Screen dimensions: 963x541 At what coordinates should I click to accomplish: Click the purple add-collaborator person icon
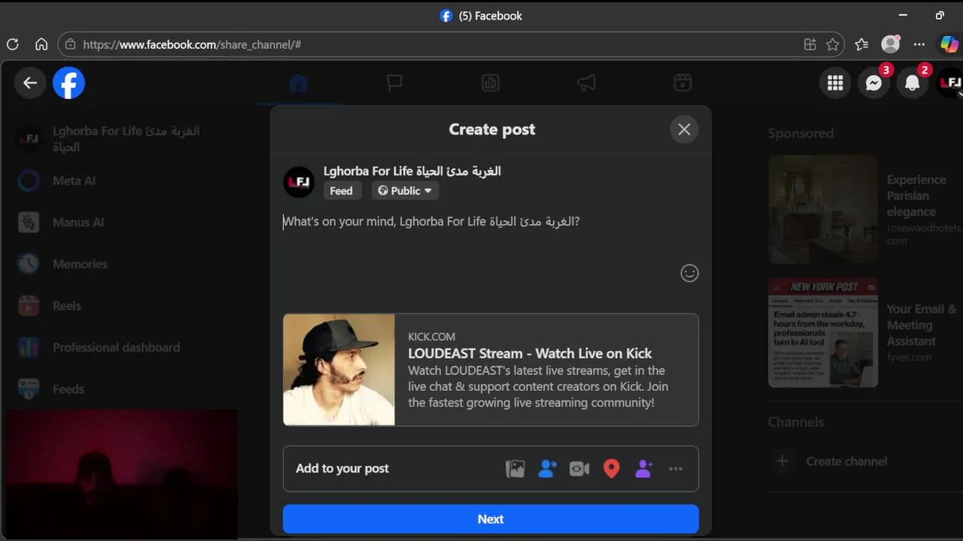[644, 469]
